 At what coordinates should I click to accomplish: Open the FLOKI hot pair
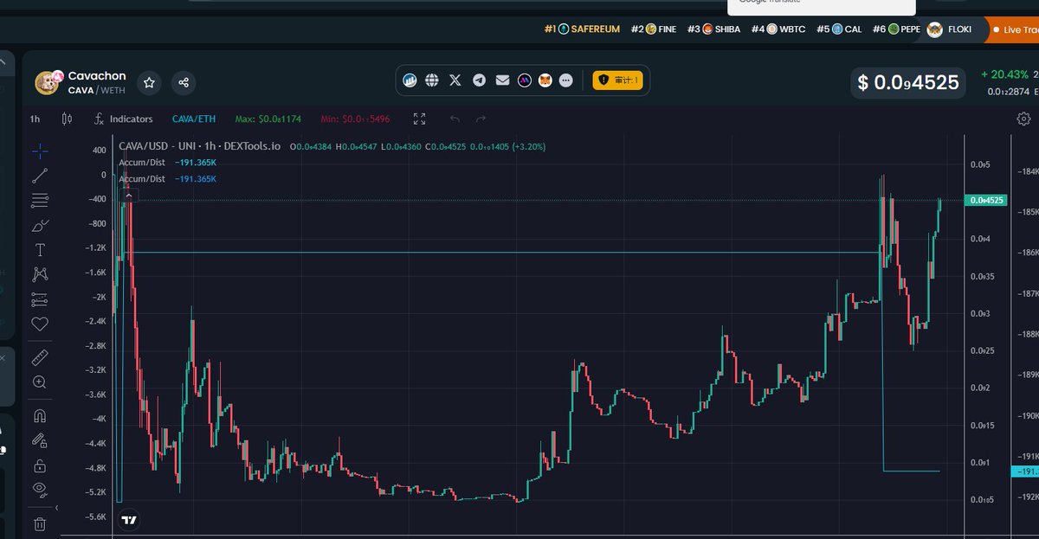coord(949,29)
